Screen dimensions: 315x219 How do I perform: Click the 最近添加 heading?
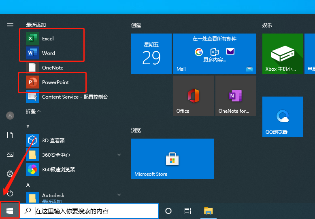pyautogui.click(x=36, y=25)
